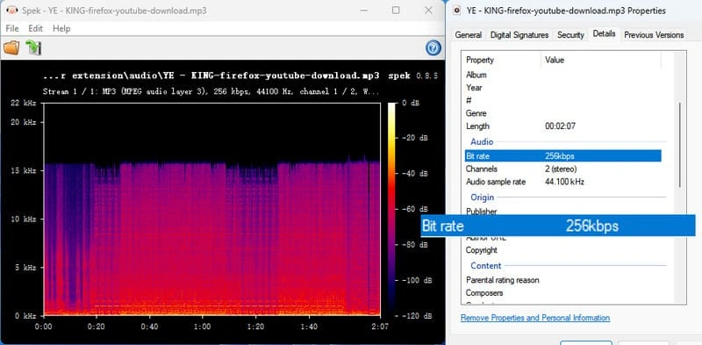This screenshot has width=702, height=345.
Task: Click the Stream 1 / 1 MP3 info line
Action: (211, 92)
